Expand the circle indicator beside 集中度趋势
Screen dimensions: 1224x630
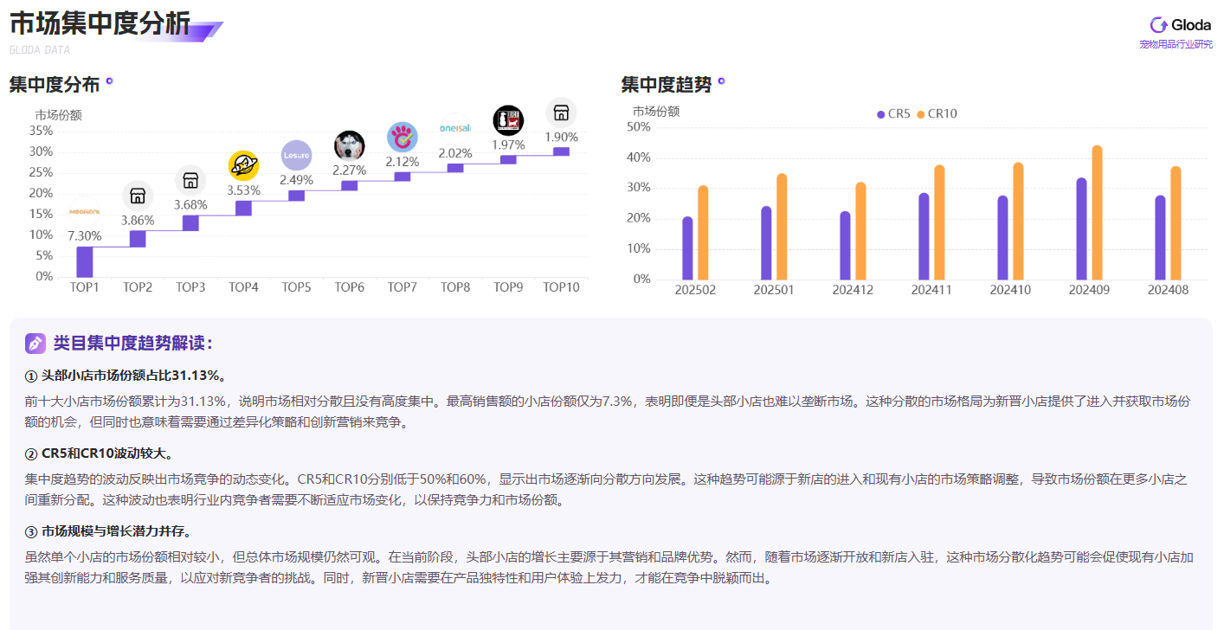coord(722,80)
